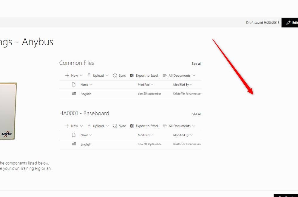Open Modified By column chevron in Common Files
This screenshot has width=298, height=197.
[191, 85]
